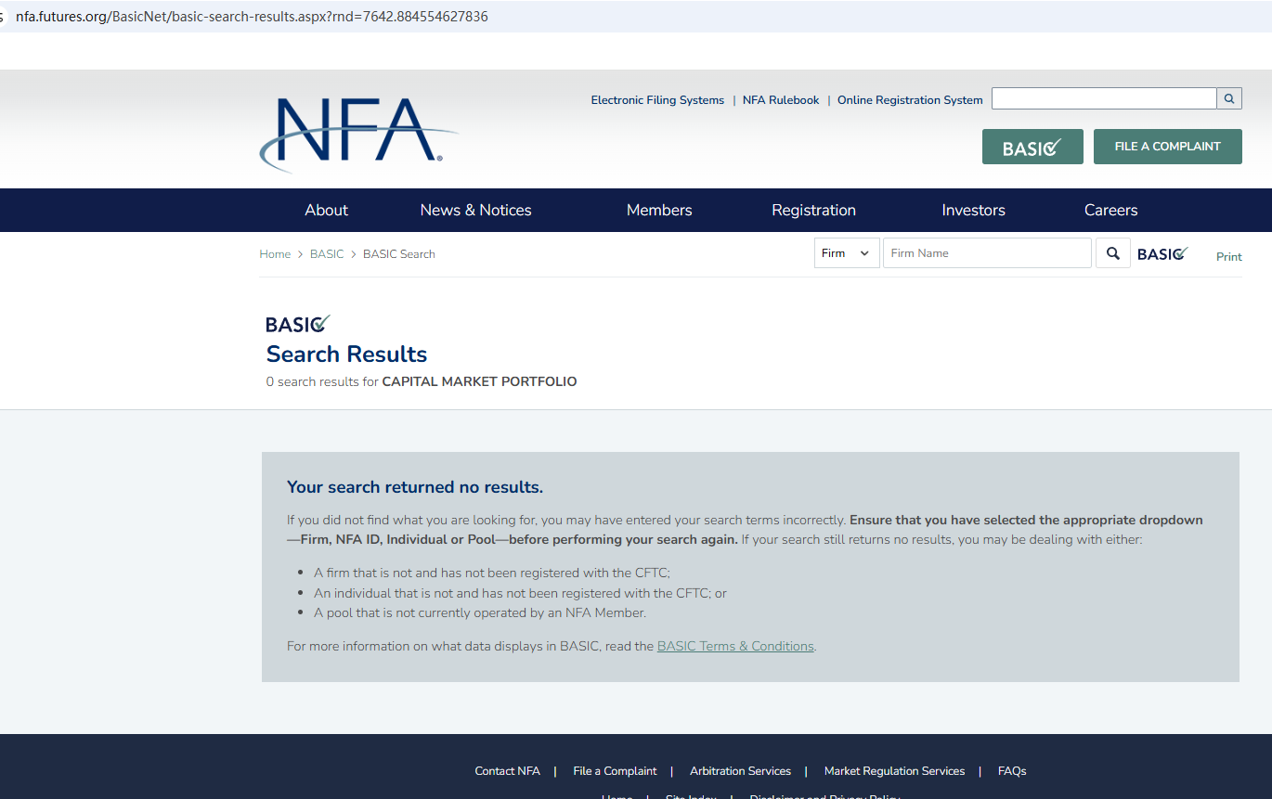Follow the Electronic Filing Systems link
1272x799 pixels.
click(x=657, y=100)
